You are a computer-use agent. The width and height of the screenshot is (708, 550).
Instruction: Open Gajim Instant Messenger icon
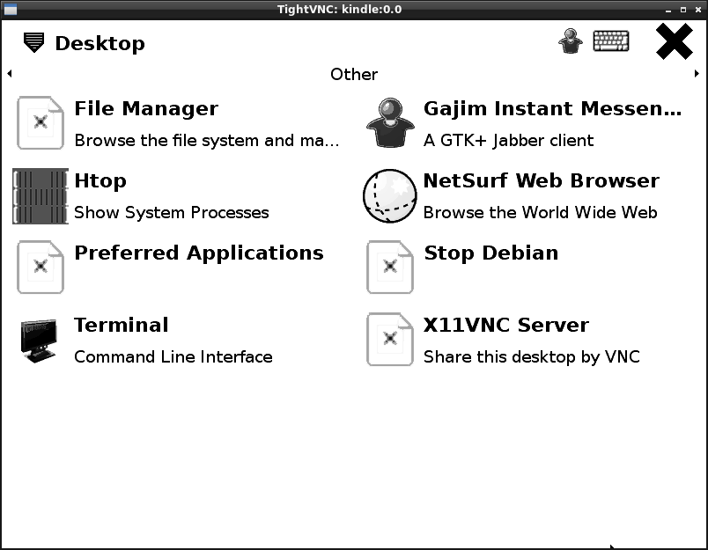pos(390,123)
